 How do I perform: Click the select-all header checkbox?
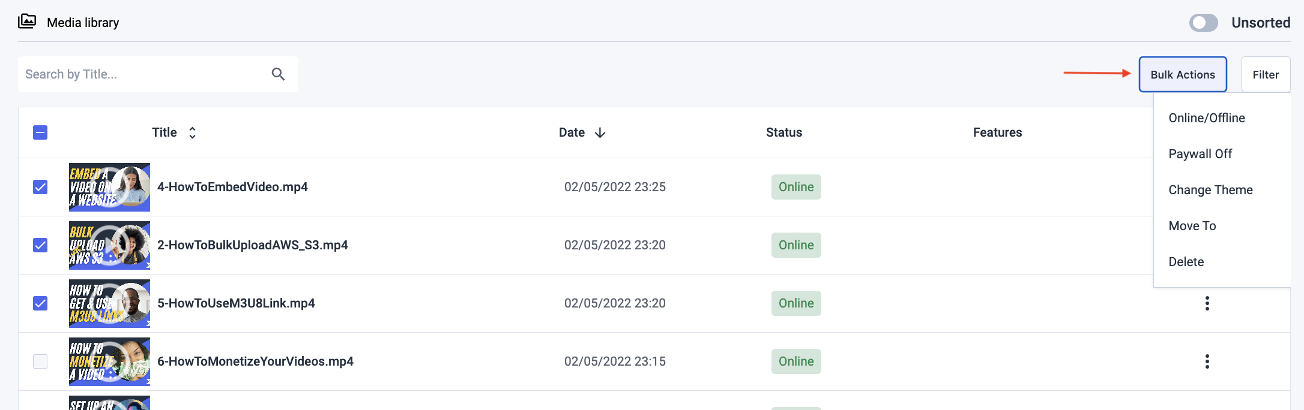point(40,132)
